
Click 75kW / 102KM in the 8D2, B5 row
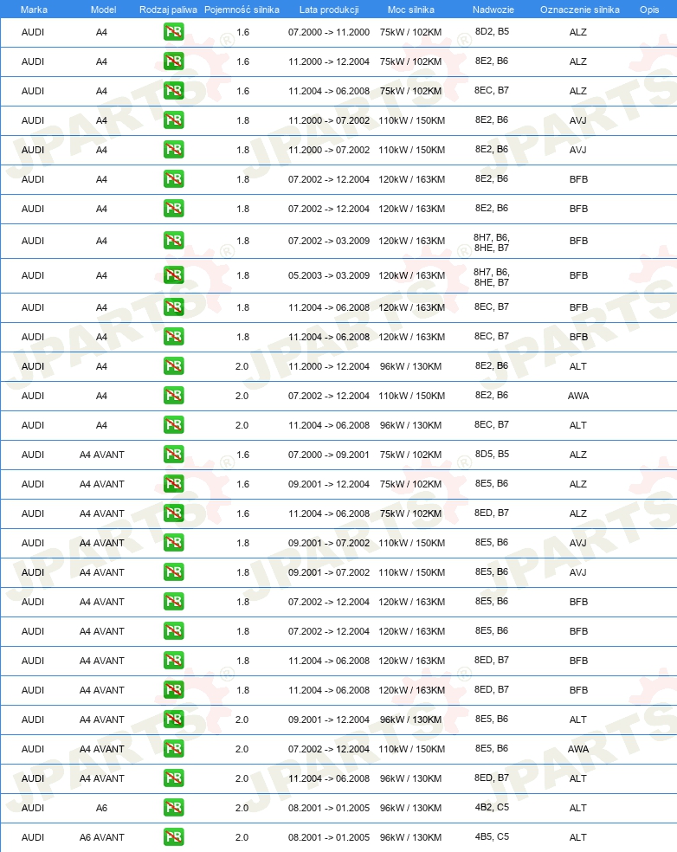(x=410, y=32)
